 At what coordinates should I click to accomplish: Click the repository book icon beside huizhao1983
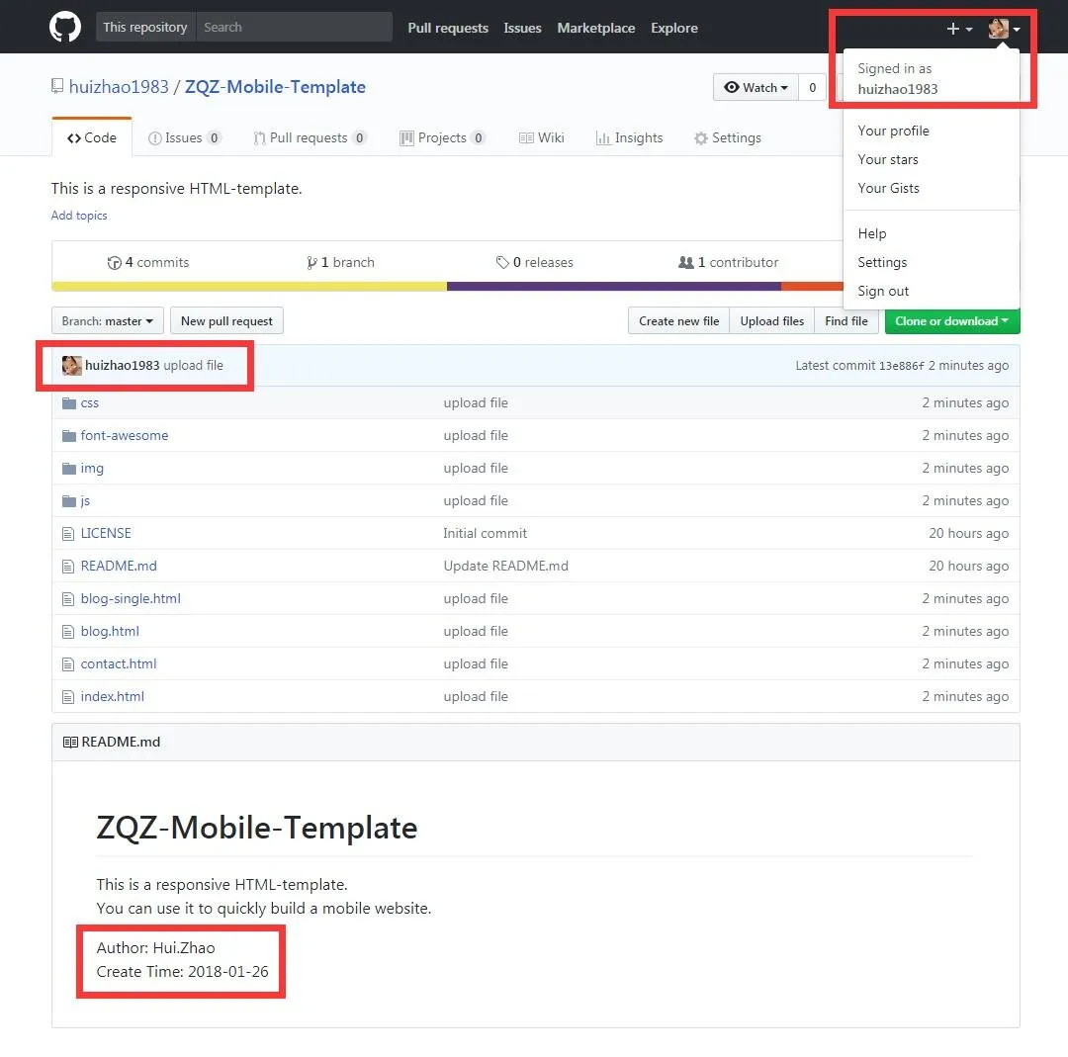point(57,86)
